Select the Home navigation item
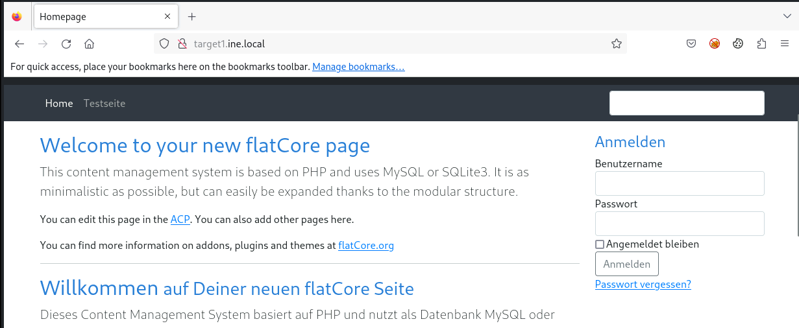The height and width of the screenshot is (328, 799). coord(59,104)
